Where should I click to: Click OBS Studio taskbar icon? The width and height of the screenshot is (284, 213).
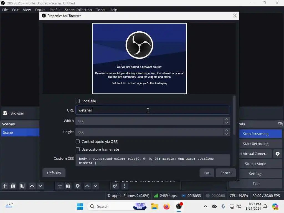(x=179, y=206)
